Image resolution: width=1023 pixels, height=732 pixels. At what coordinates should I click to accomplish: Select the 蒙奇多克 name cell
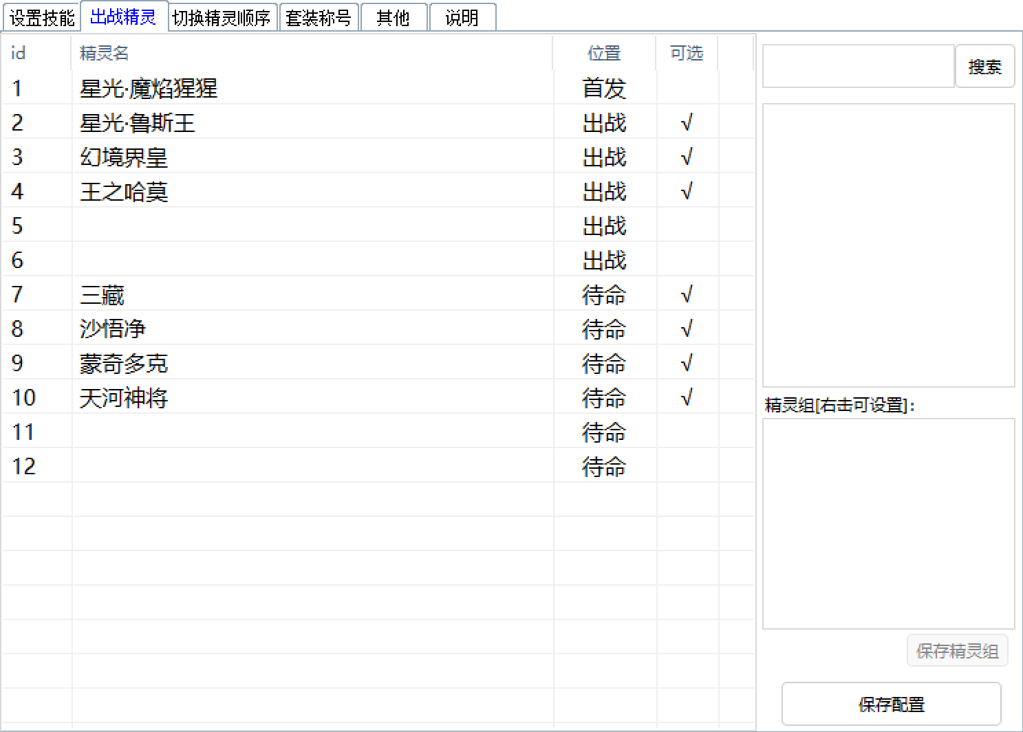(x=312, y=363)
